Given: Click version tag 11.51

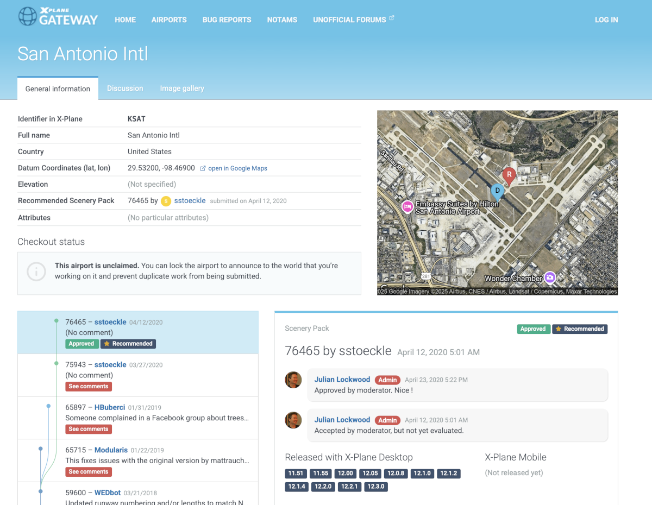Looking at the screenshot, I should pos(296,474).
